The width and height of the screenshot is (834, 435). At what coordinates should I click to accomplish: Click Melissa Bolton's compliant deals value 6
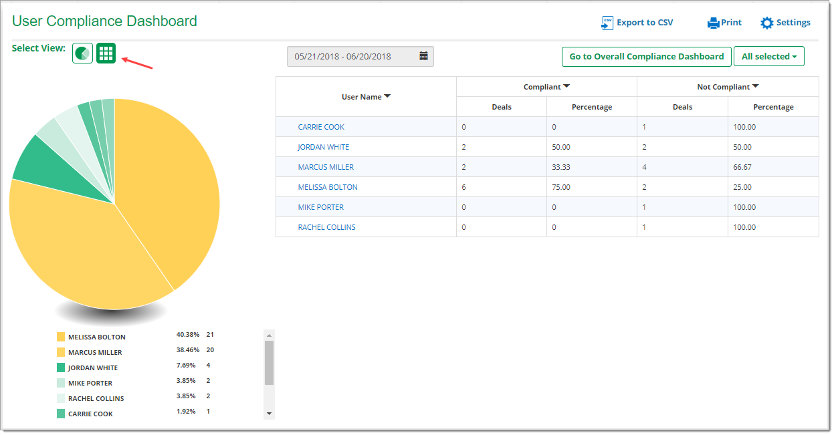[463, 187]
